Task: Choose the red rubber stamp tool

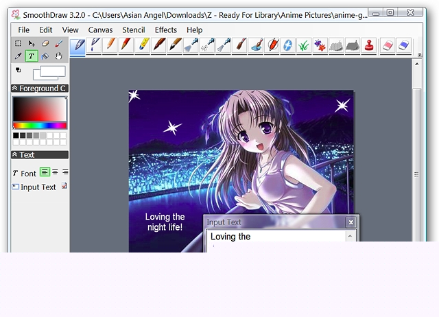Action: click(x=369, y=45)
